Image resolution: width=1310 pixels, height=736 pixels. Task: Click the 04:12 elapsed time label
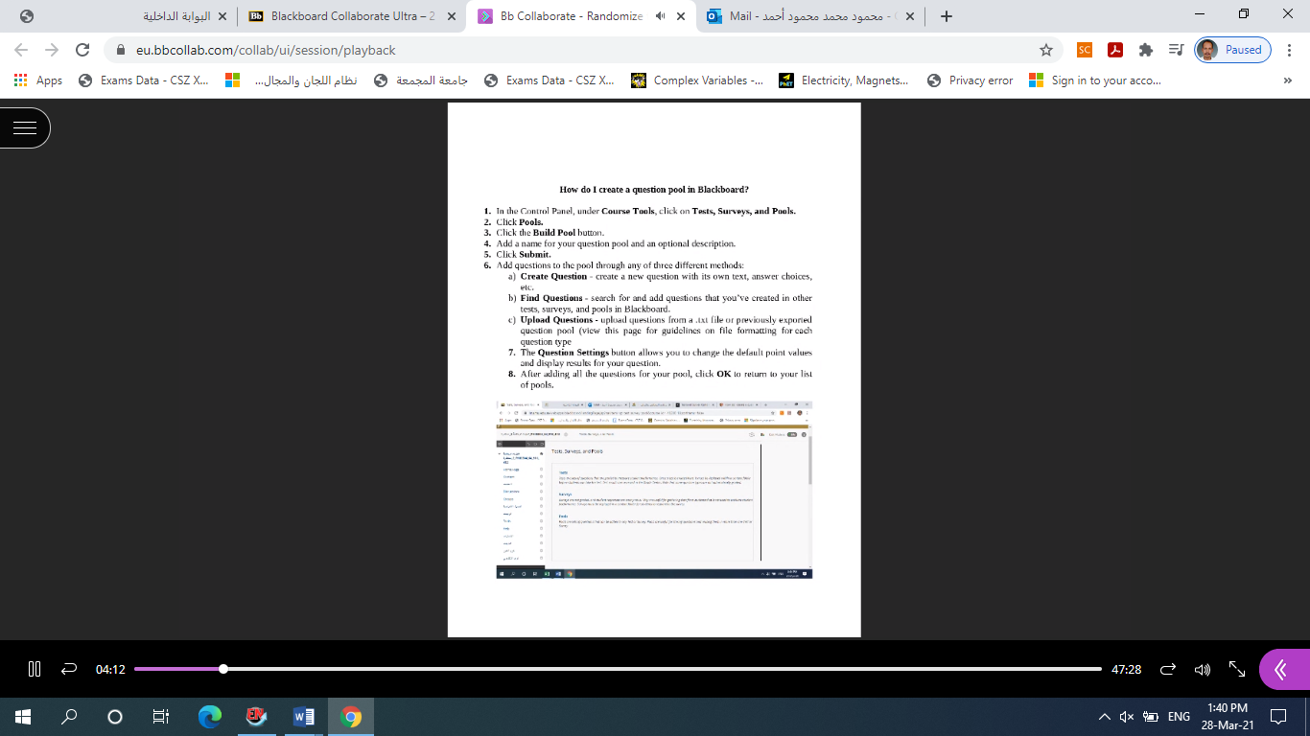coord(110,670)
